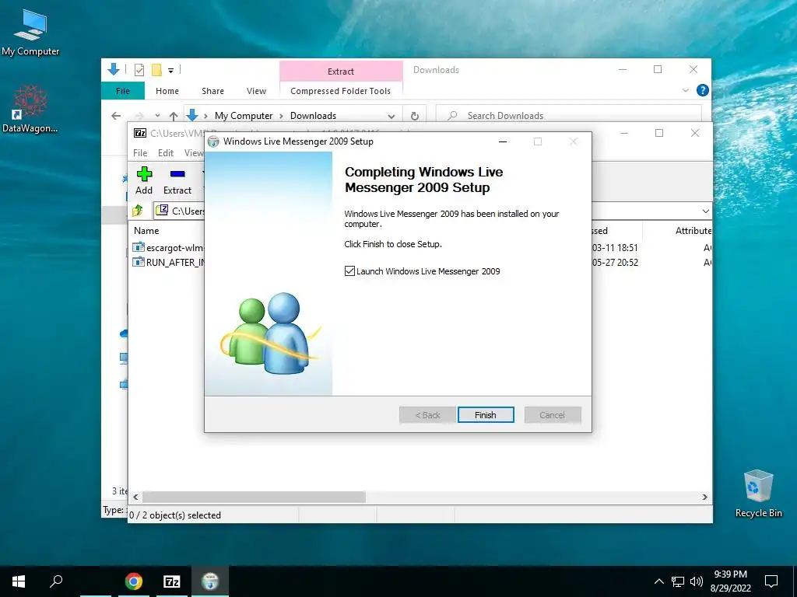The image size is (797, 597).
Task: Click the New Folder quick access icon
Action: 156,69
